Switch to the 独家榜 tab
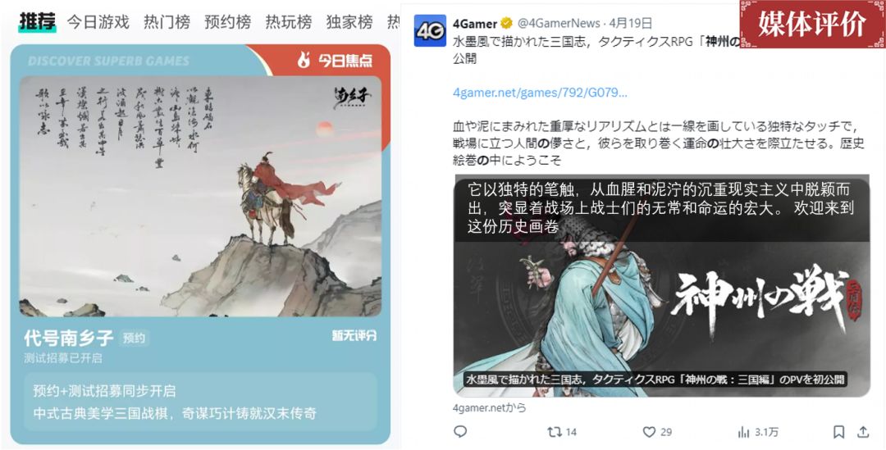 point(349,22)
